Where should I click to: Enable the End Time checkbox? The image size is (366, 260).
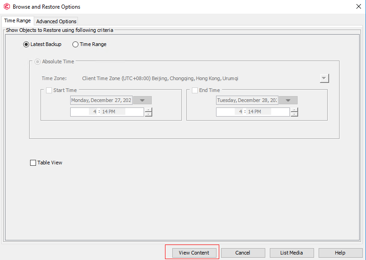tap(195, 91)
